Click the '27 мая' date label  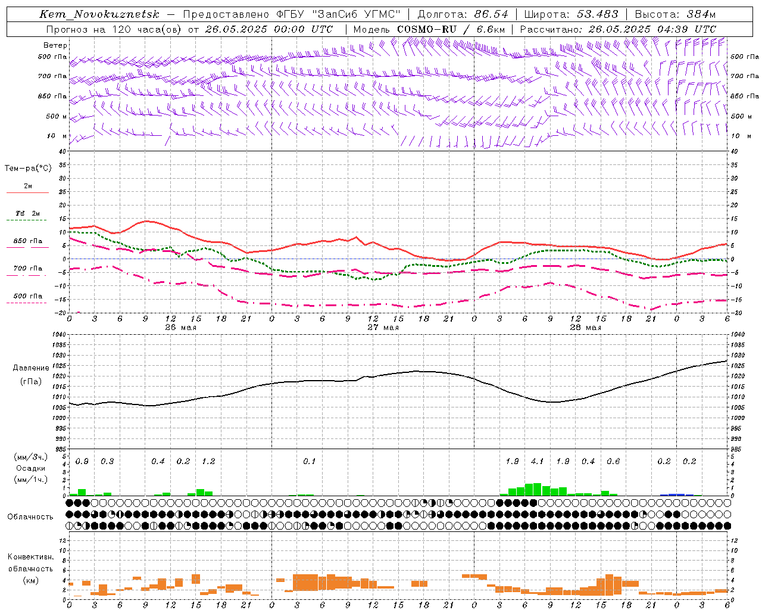383,328
